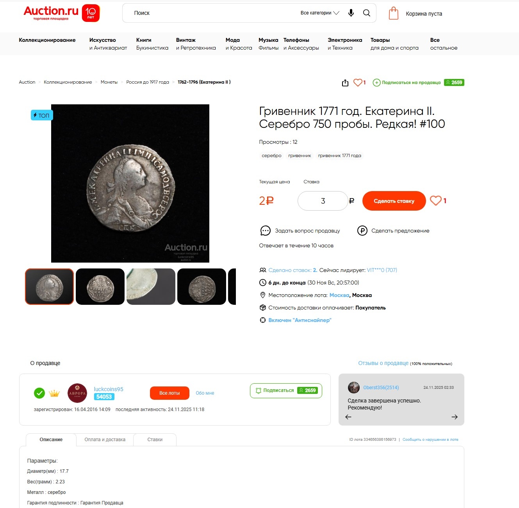Toggle seller subscription with Подписаться bell button

point(286,390)
